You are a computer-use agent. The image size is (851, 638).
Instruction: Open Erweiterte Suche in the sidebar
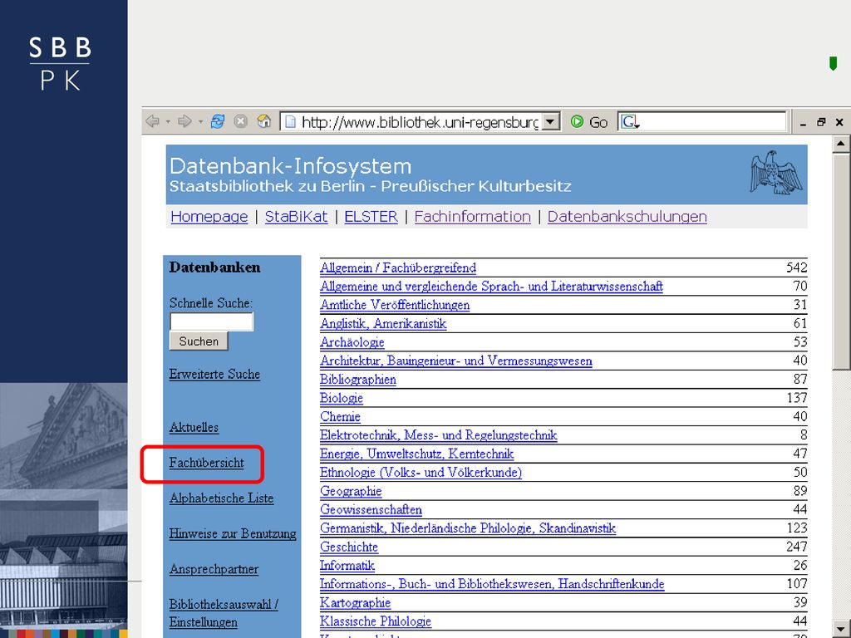pyautogui.click(x=214, y=375)
